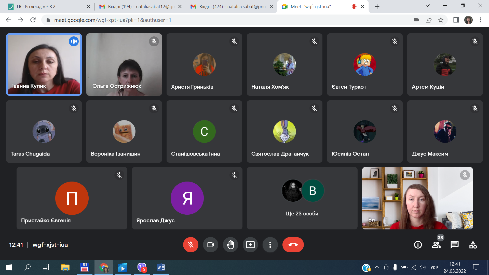Click Іванна Кулик video tile
489x275 pixels.
click(44, 64)
